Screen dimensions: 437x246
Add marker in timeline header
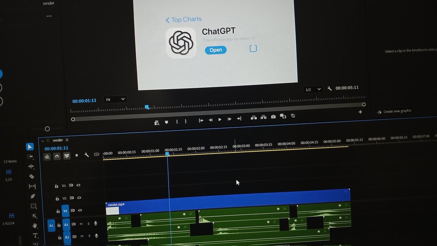click(76, 155)
